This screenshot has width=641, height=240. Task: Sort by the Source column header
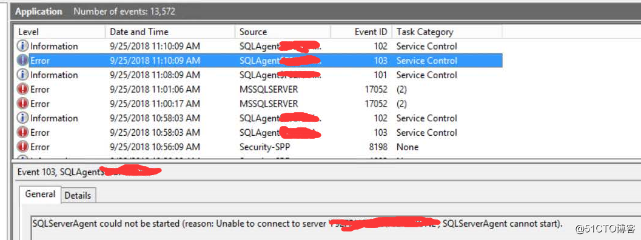coord(283,32)
